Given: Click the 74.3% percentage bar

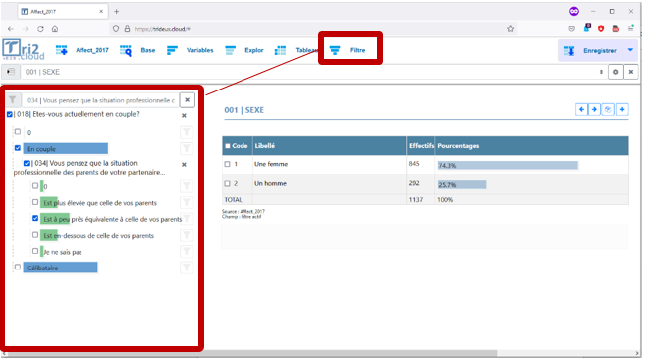Looking at the screenshot, I should pyautogui.click(x=508, y=165).
